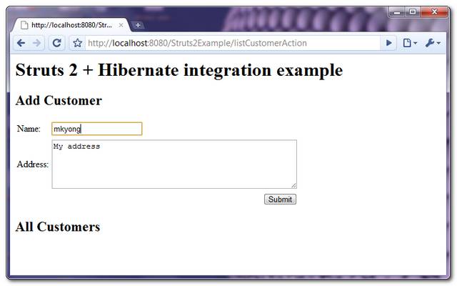Click the Address: label
This screenshot has height=286, width=457.
(x=33, y=164)
